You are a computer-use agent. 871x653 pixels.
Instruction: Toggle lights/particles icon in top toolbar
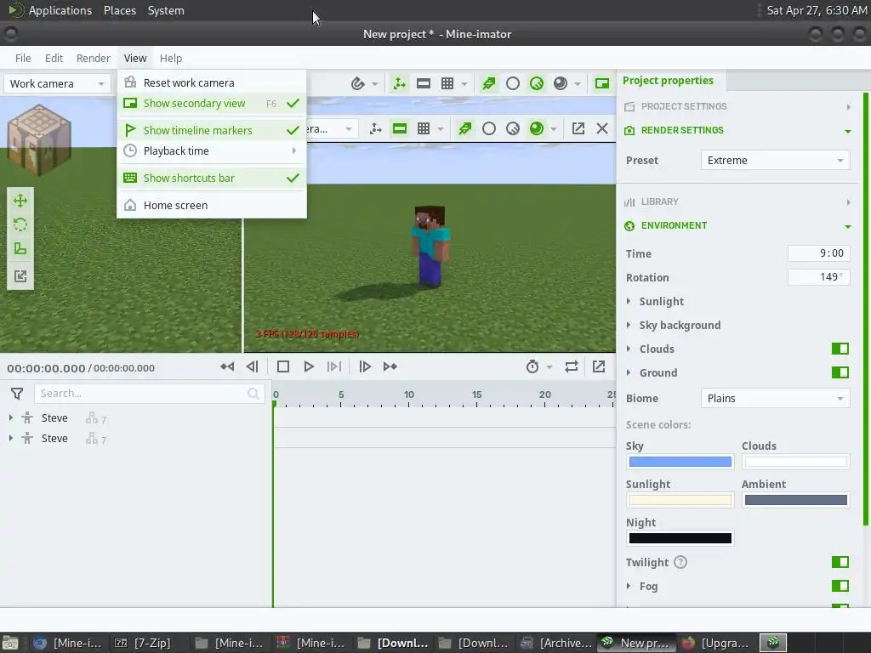point(489,84)
